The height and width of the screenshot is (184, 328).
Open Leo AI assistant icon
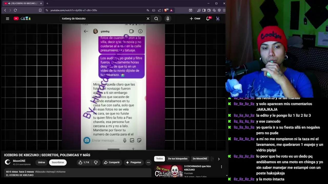coord(214,10)
